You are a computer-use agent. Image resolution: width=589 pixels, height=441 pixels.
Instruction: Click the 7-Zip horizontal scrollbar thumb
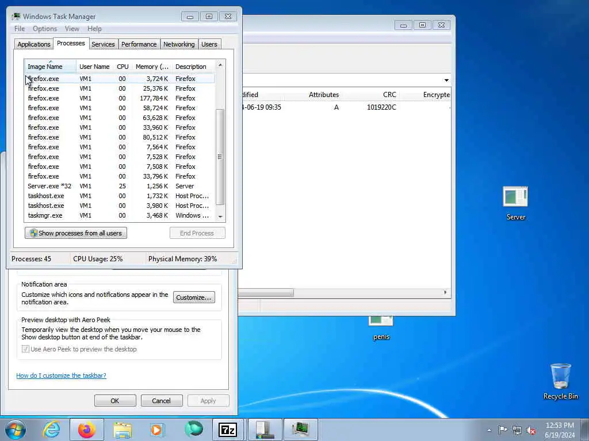click(x=266, y=292)
